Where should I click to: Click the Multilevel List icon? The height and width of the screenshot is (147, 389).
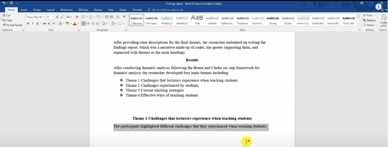[98, 17]
